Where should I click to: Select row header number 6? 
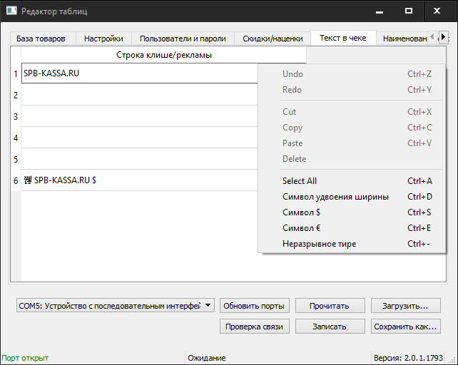click(x=16, y=180)
